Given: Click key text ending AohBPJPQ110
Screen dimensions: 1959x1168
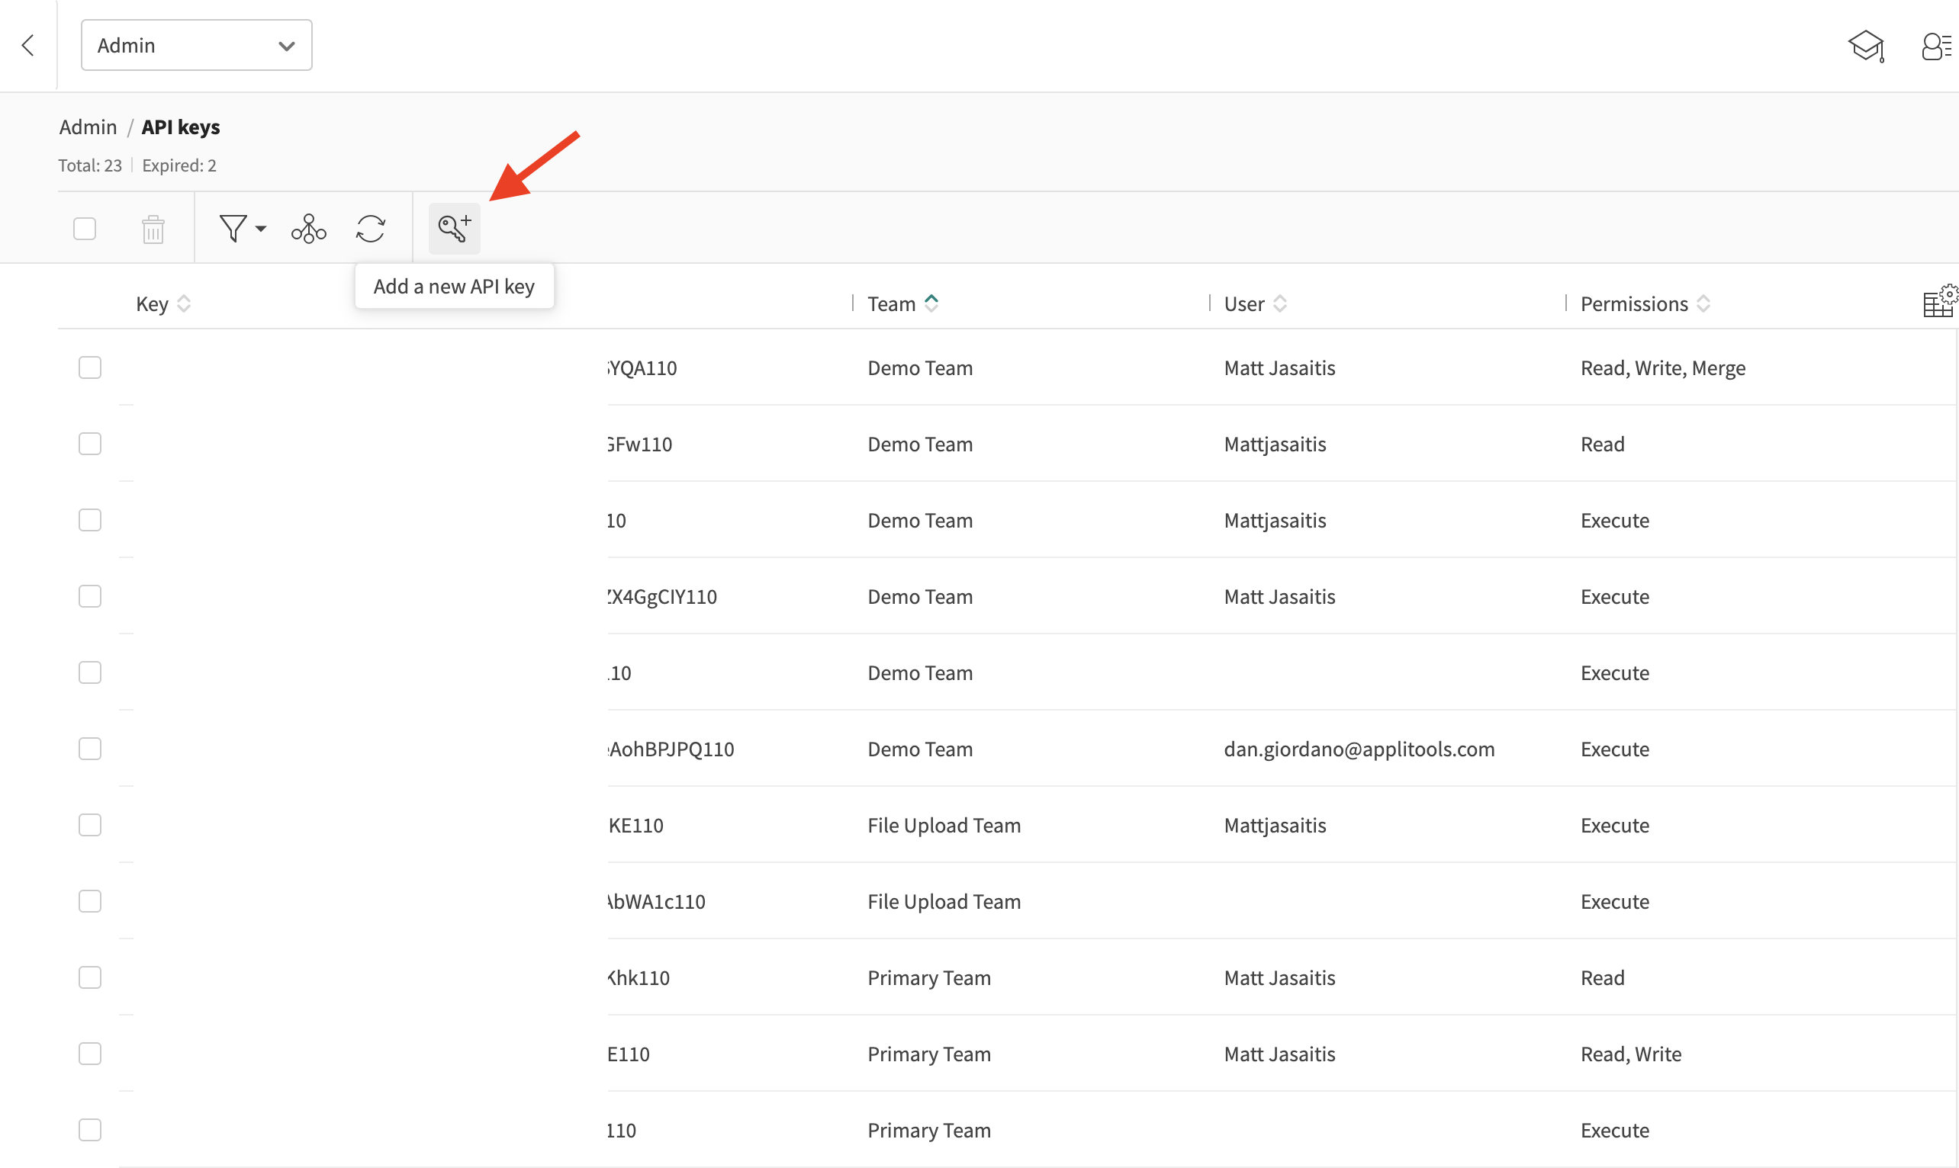Looking at the screenshot, I should 671,749.
